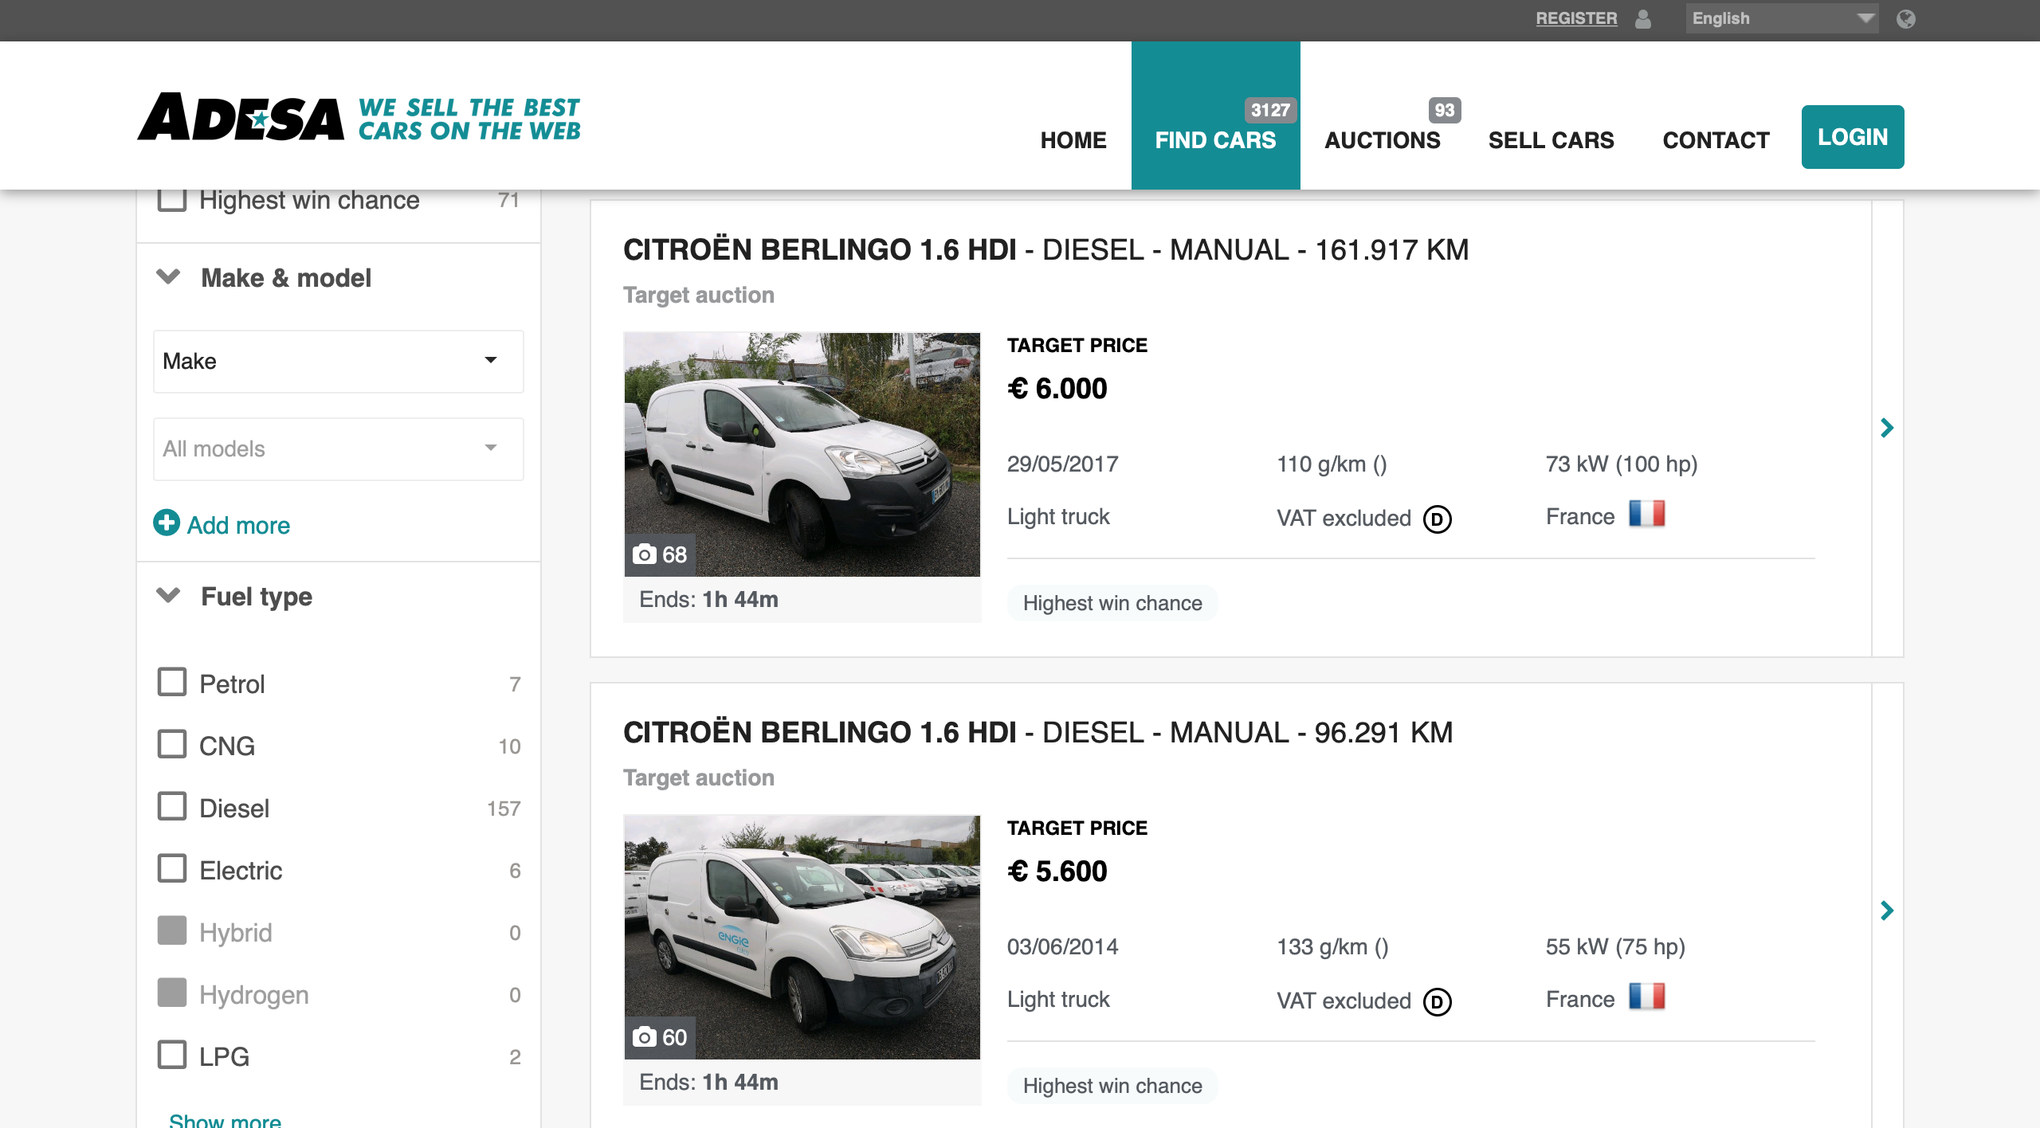2040x1128 pixels.
Task: Open the first Berlingo listing via right arrow
Action: [1887, 428]
